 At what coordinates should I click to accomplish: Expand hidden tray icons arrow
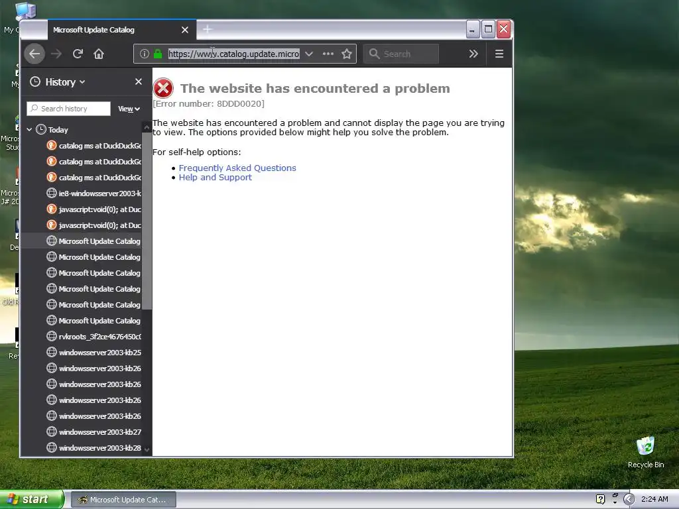coord(629,500)
